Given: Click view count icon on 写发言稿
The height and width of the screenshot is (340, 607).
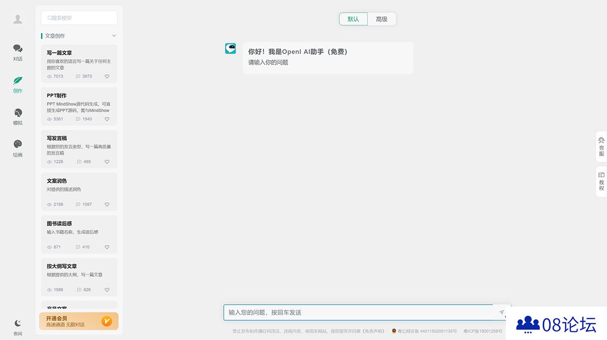Looking at the screenshot, I should coord(50,162).
